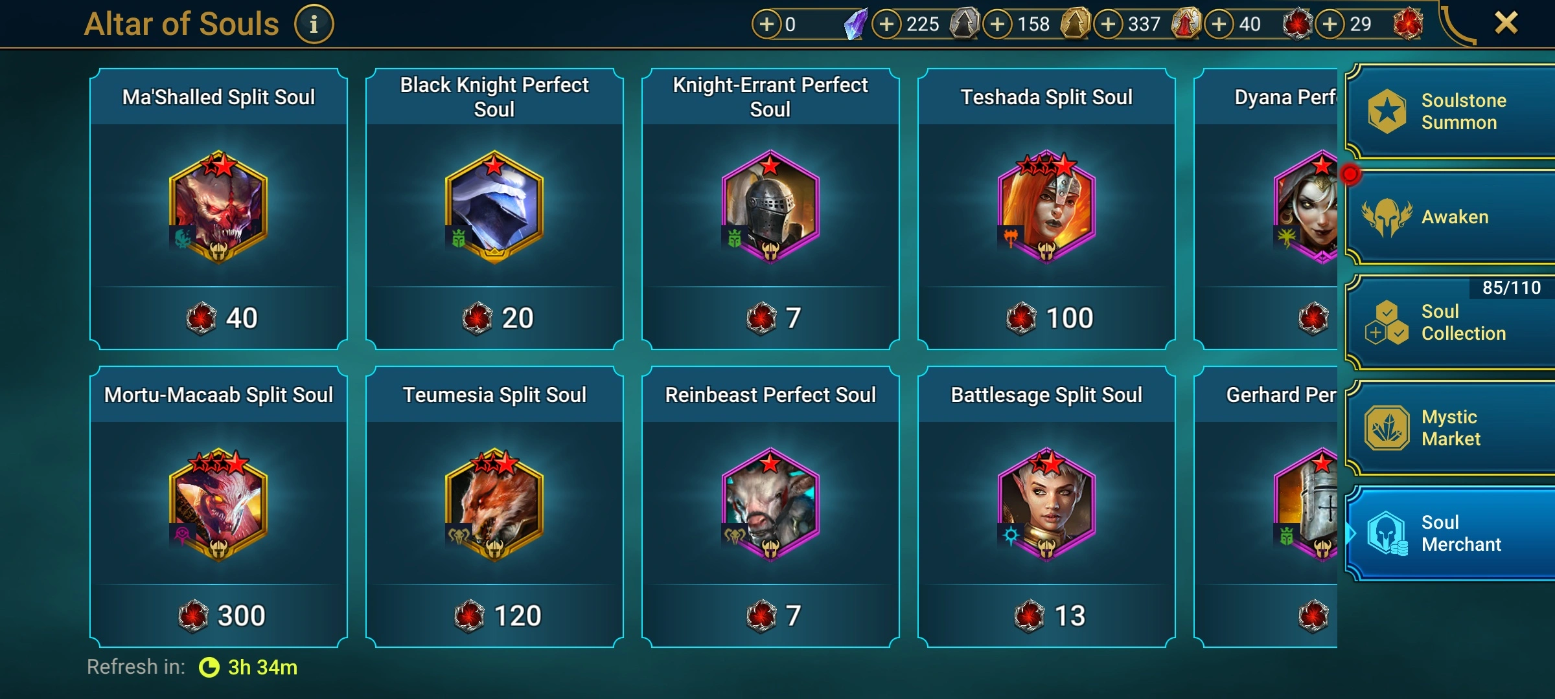Add more of the 158 gold soul coins
Image resolution: width=1555 pixels, height=699 pixels.
pyautogui.click(x=997, y=25)
